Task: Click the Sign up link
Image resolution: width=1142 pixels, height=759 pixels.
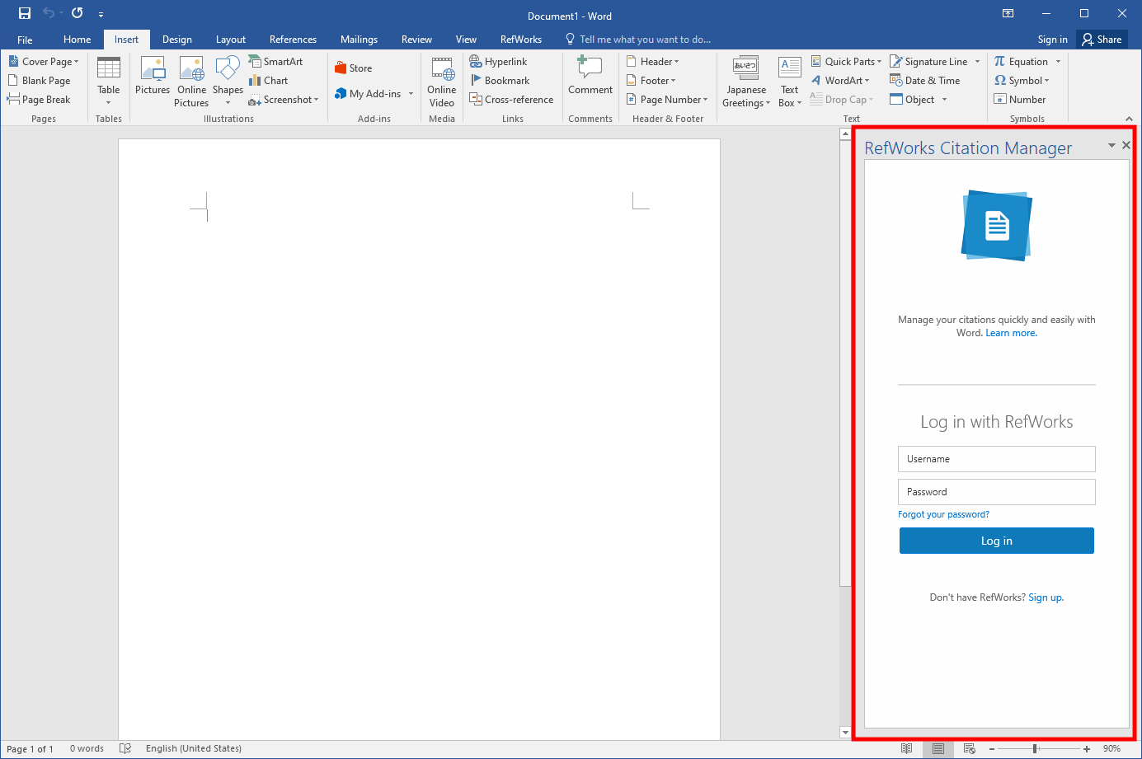Action: (1046, 597)
